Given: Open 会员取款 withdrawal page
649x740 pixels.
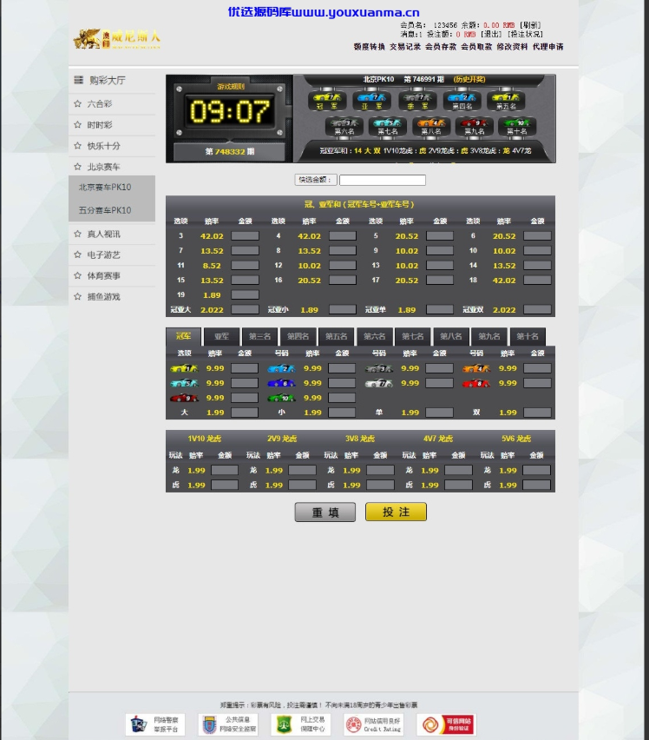Looking at the screenshot, I should pos(476,46).
